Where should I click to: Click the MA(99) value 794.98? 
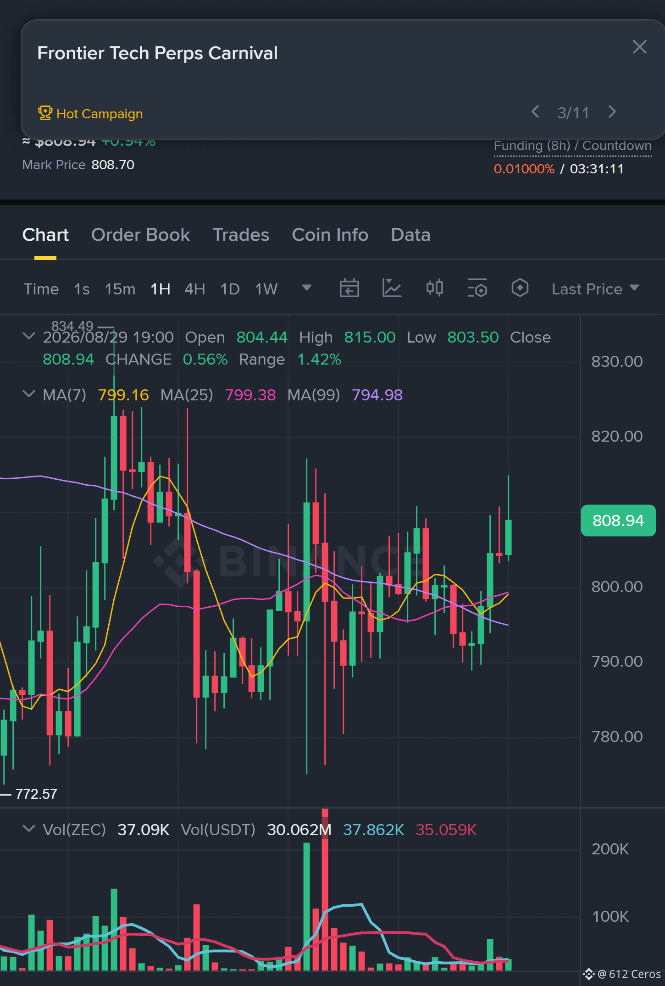click(377, 395)
